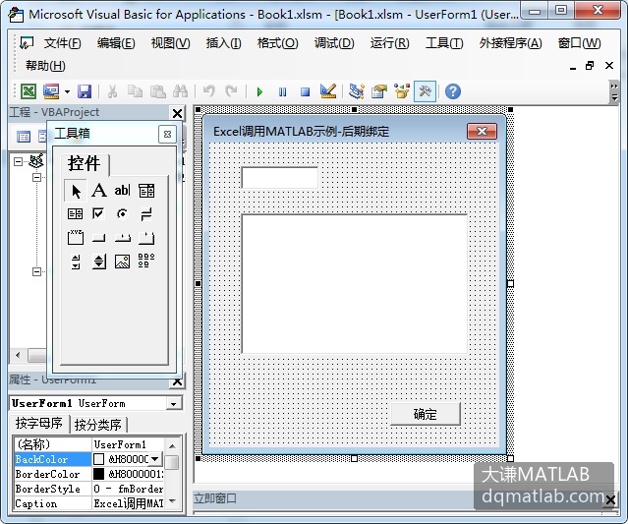Collapse the top project tree node
This screenshot has width=628, height=524.
click(18, 161)
